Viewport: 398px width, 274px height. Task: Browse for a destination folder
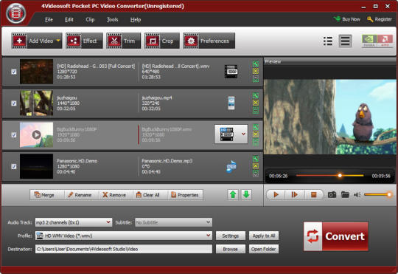[x=231, y=249]
